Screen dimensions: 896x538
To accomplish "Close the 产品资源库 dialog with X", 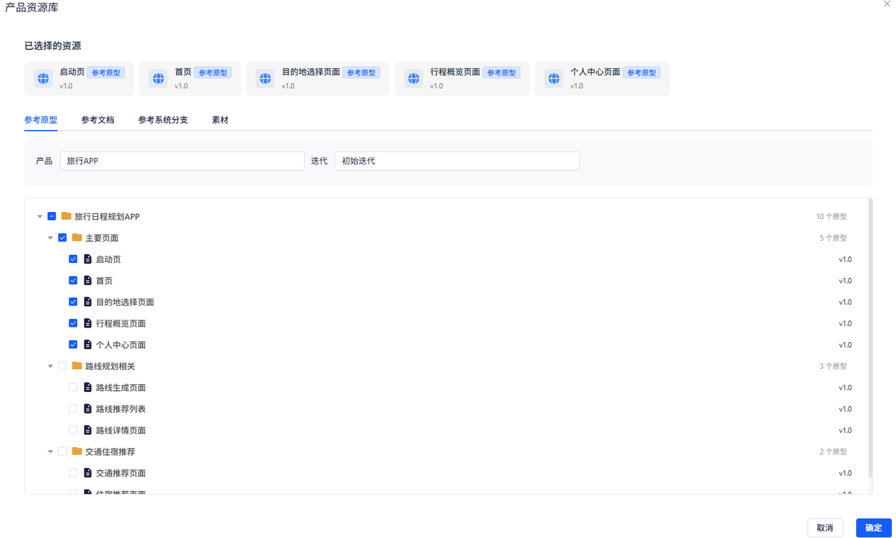I will [887, 4].
